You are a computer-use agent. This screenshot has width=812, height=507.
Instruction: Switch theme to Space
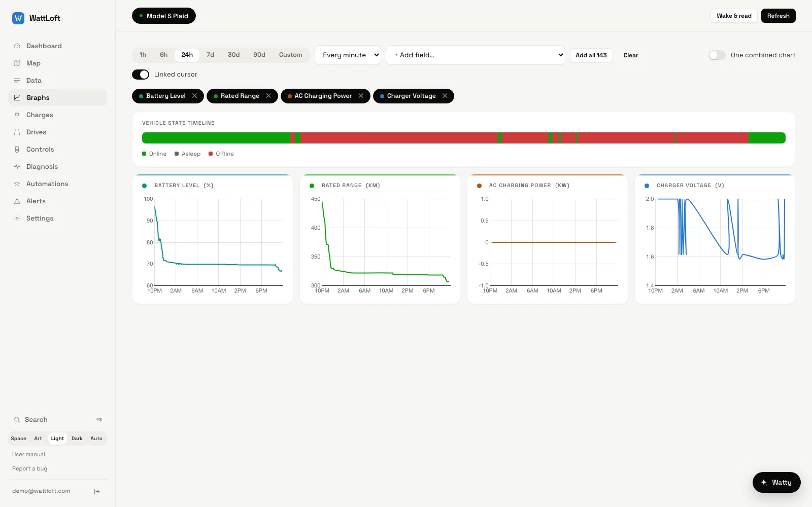pyautogui.click(x=19, y=439)
